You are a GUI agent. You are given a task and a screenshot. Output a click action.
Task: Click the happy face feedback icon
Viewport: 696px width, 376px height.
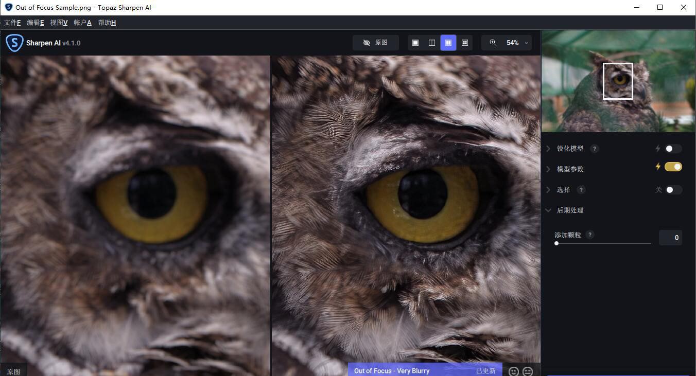point(513,371)
